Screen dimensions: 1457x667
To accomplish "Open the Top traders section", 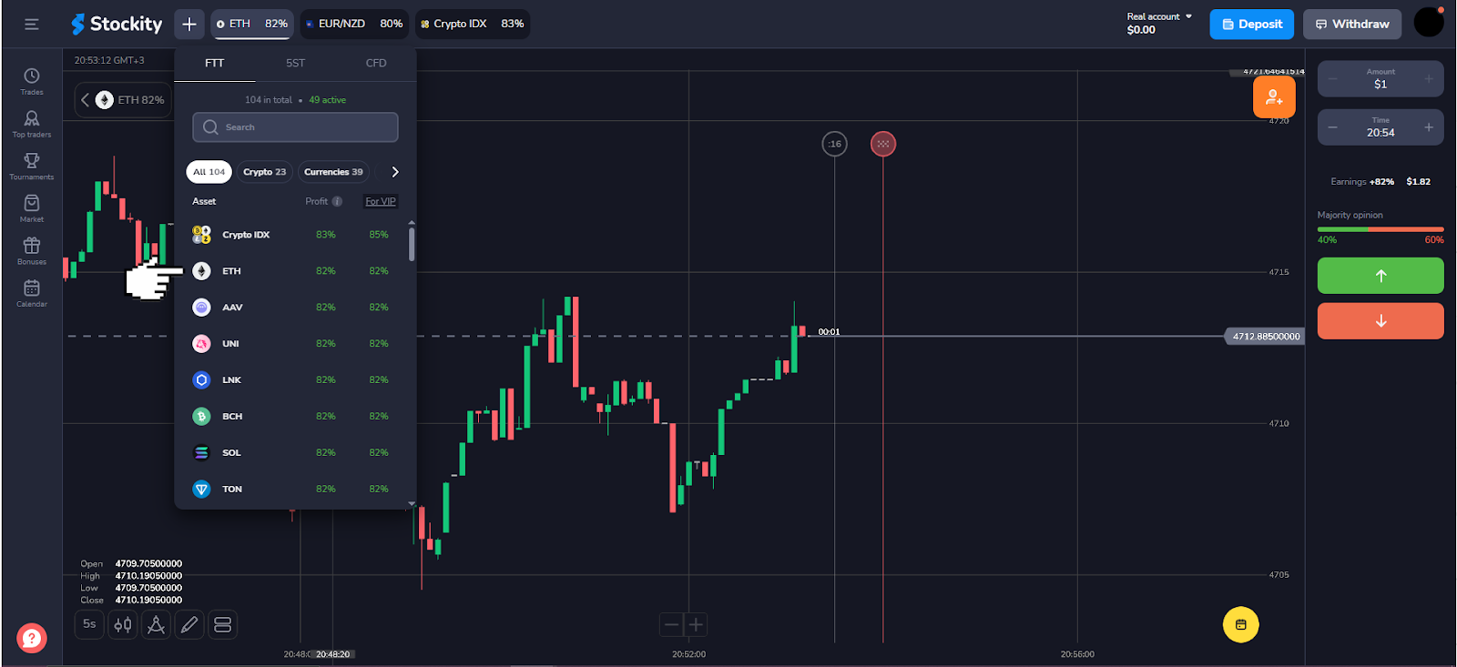I will point(32,123).
